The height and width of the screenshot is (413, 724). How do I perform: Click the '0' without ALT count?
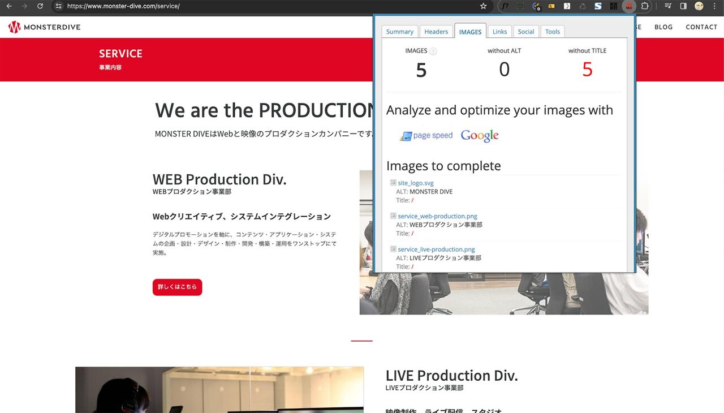tap(504, 70)
